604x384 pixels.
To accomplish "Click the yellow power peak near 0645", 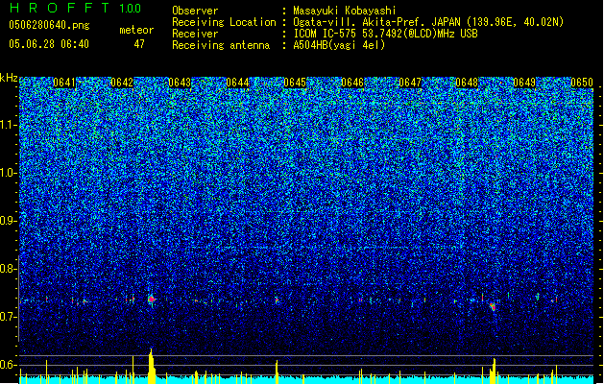I will coord(277,372).
